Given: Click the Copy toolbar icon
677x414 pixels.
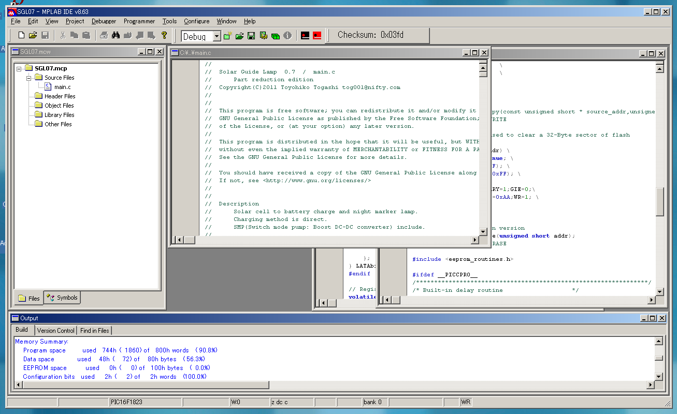Looking at the screenshot, I should pos(75,36).
